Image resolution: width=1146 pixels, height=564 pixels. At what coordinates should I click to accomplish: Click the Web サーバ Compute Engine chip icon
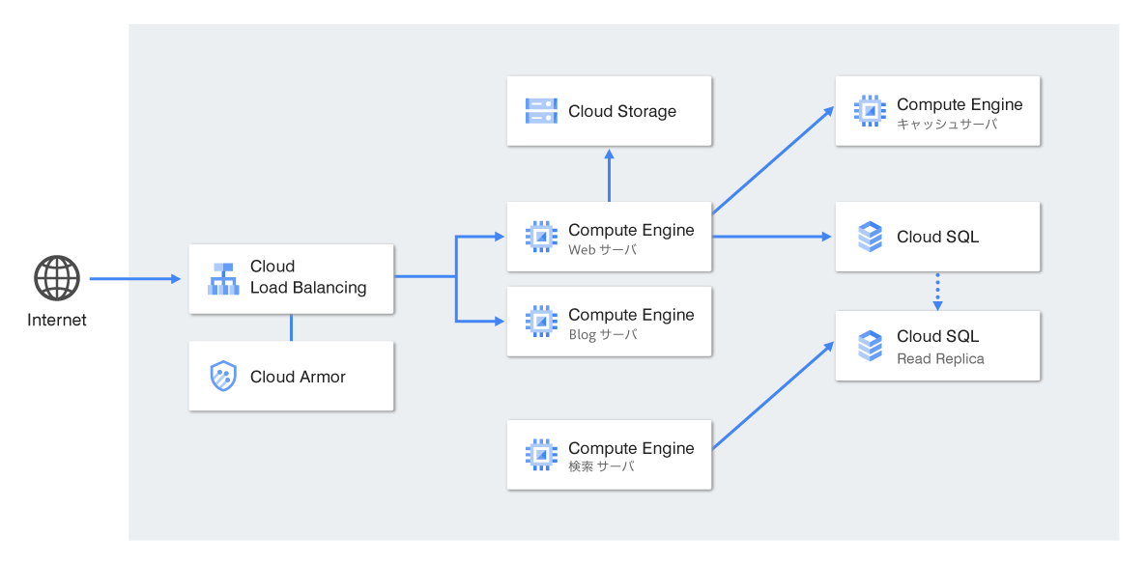tap(541, 237)
